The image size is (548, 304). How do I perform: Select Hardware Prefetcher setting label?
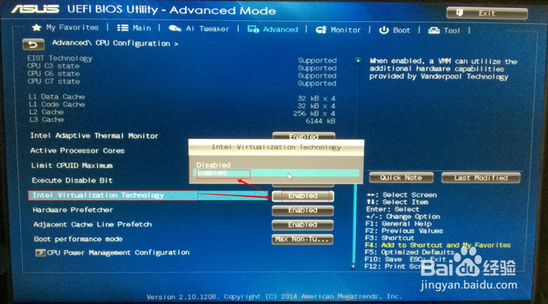[73, 210]
